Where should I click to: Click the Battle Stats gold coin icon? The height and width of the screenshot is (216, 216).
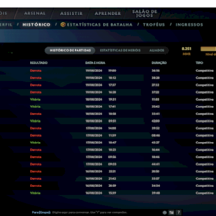click(63, 25)
